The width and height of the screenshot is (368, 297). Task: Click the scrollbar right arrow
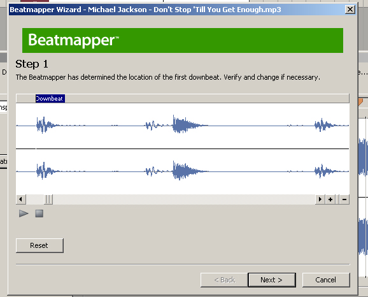coord(320,199)
